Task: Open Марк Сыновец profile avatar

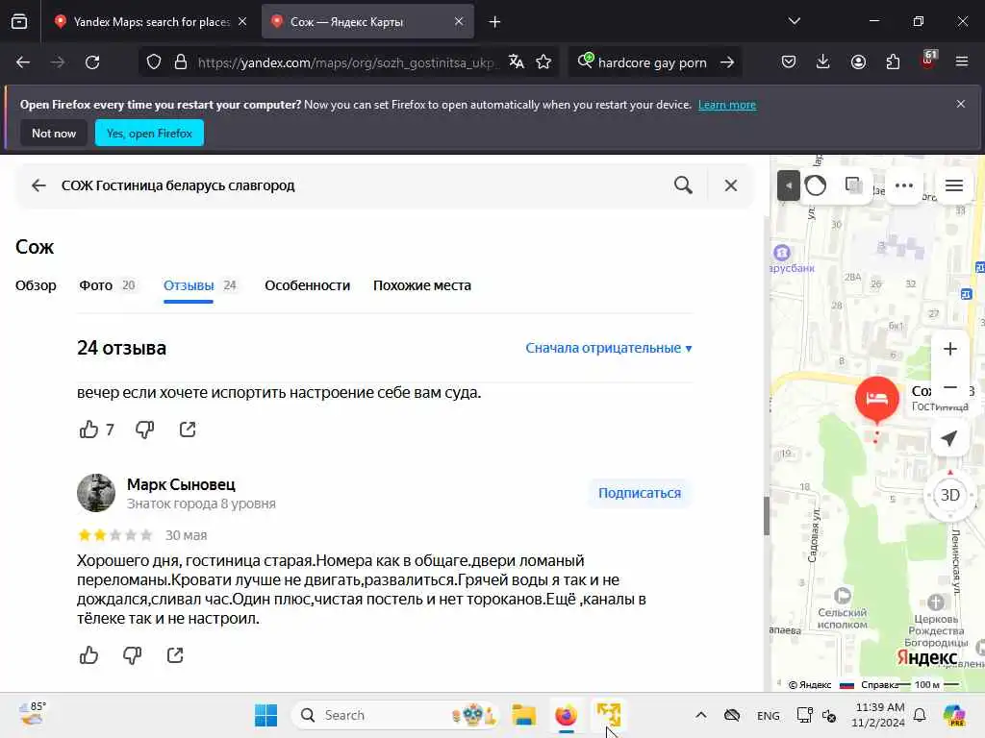Action: (96, 493)
